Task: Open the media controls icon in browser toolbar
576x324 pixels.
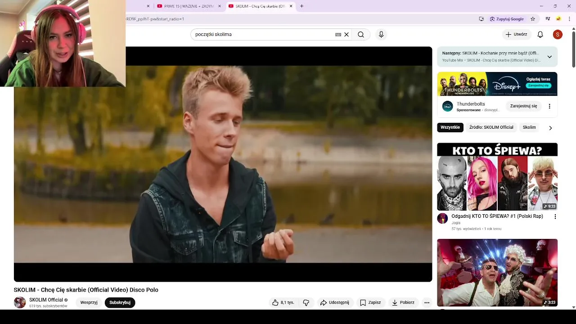Action: pyautogui.click(x=548, y=19)
